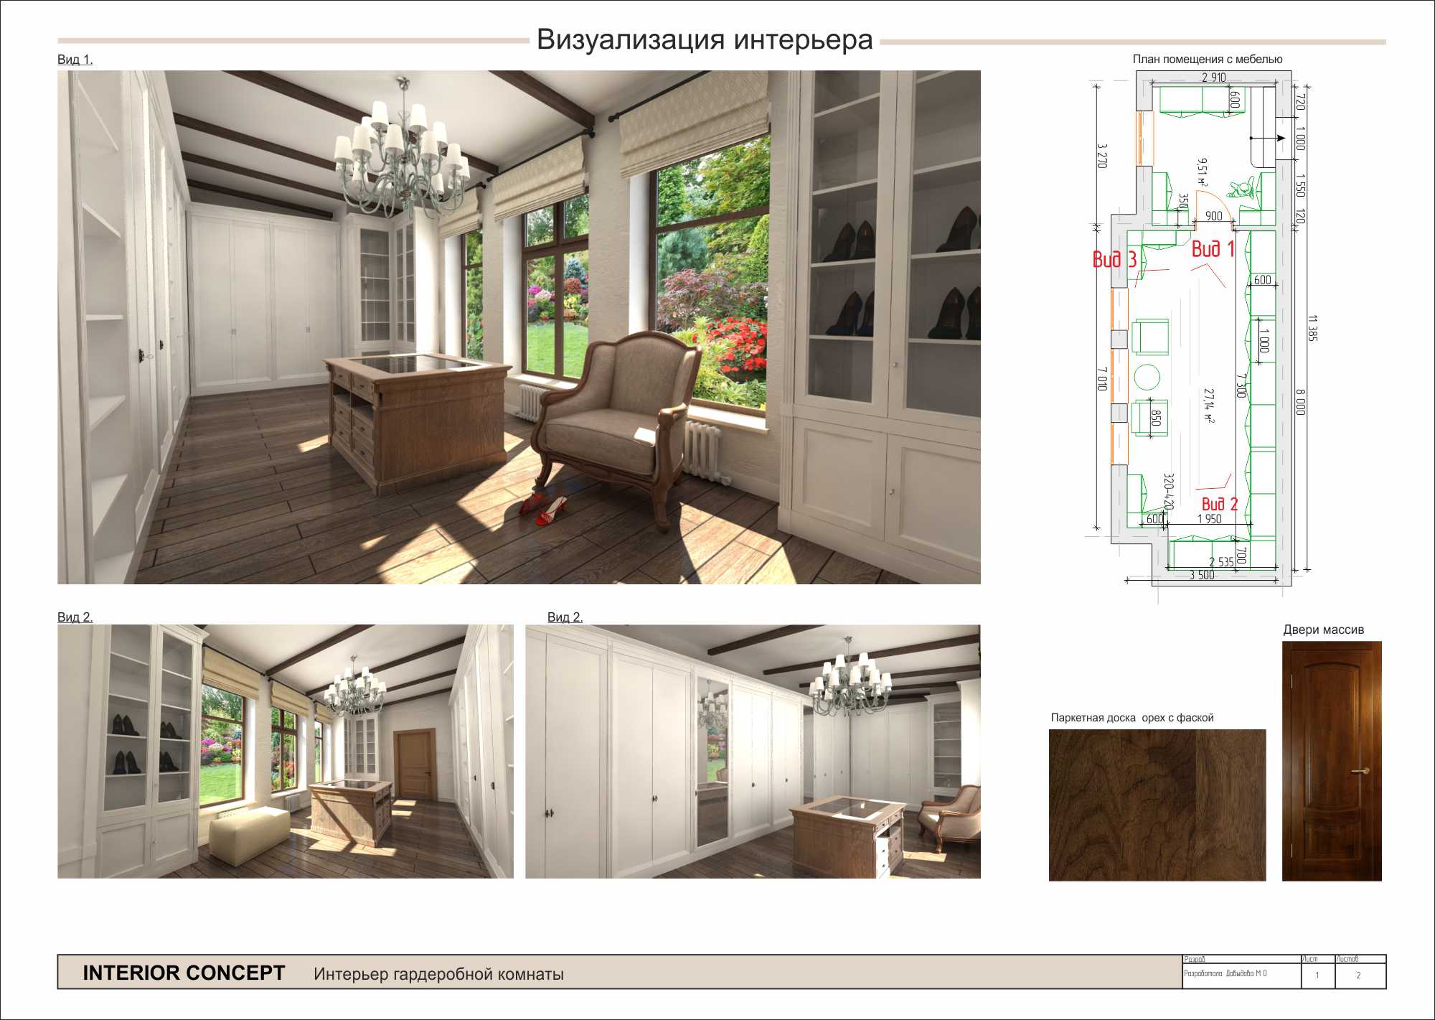
Task: Click the "2 910" dimension on the plan
Action: 1214,78
